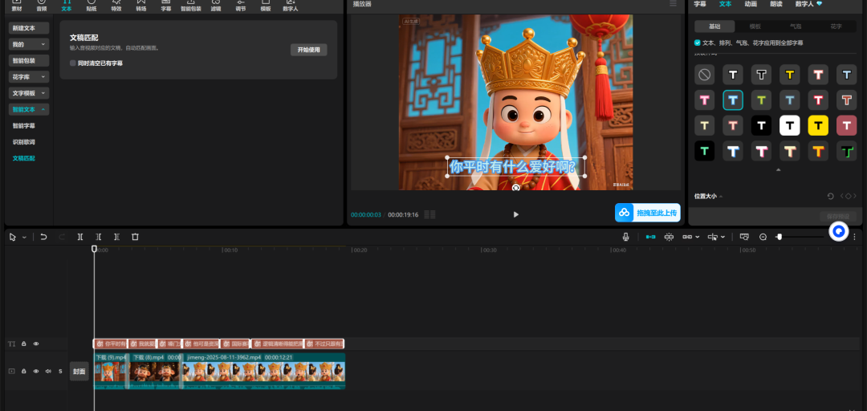Click the rotate handle below the subtitle box
Viewport: 867px width, 411px height.
coord(516,188)
